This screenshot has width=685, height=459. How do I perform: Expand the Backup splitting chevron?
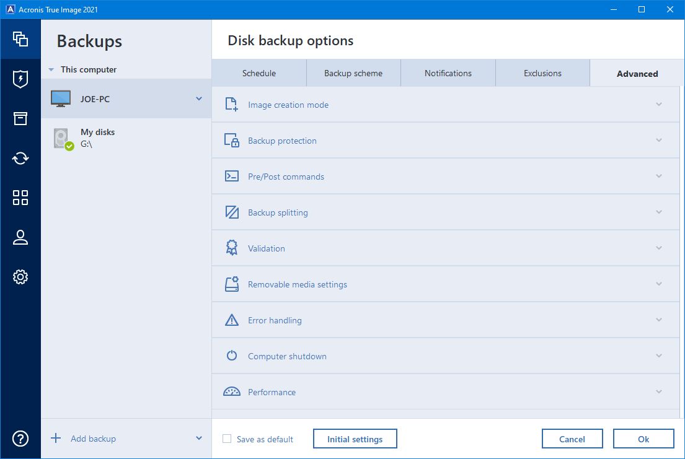(659, 212)
